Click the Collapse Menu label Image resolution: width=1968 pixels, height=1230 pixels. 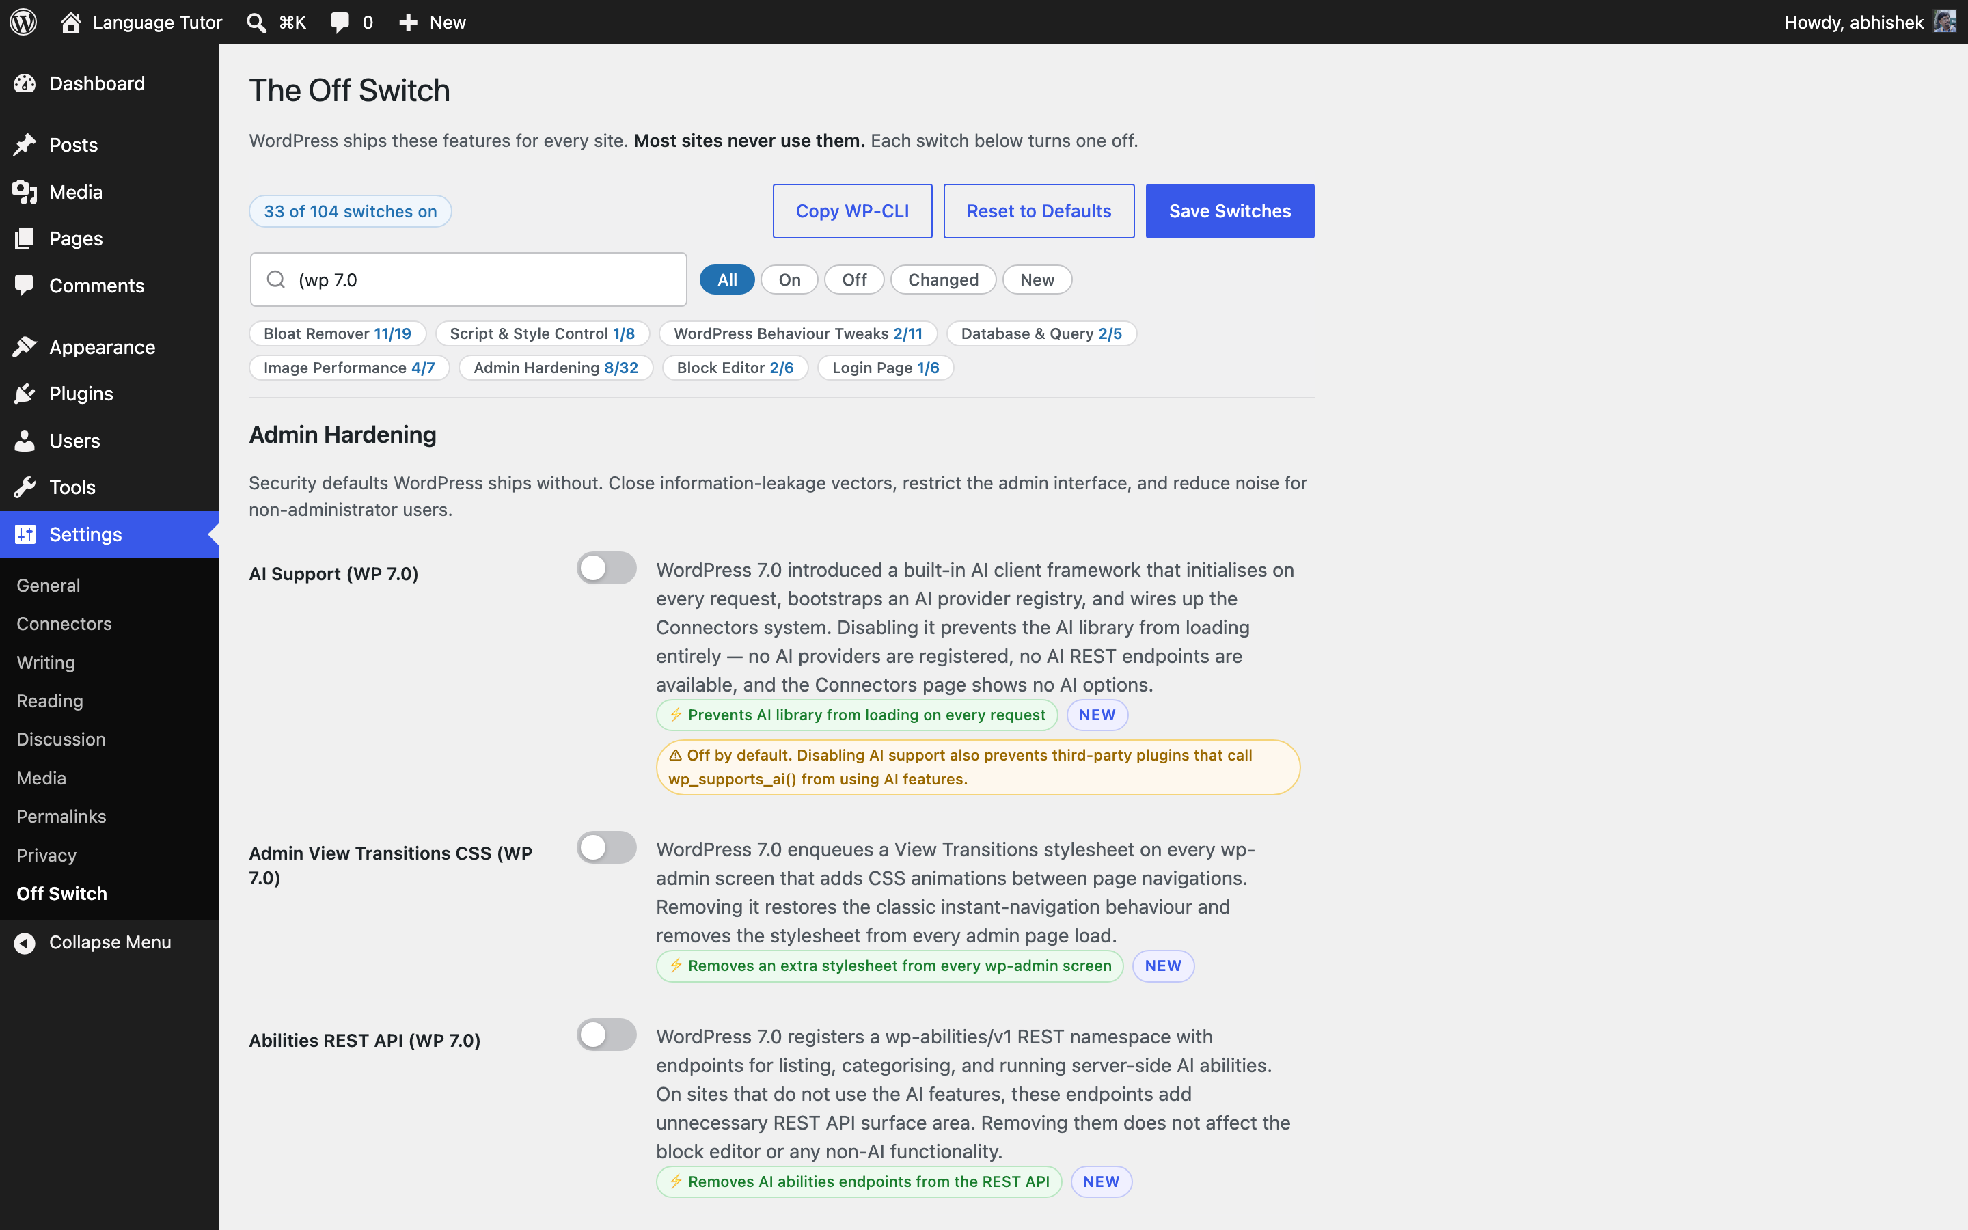coord(110,943)
